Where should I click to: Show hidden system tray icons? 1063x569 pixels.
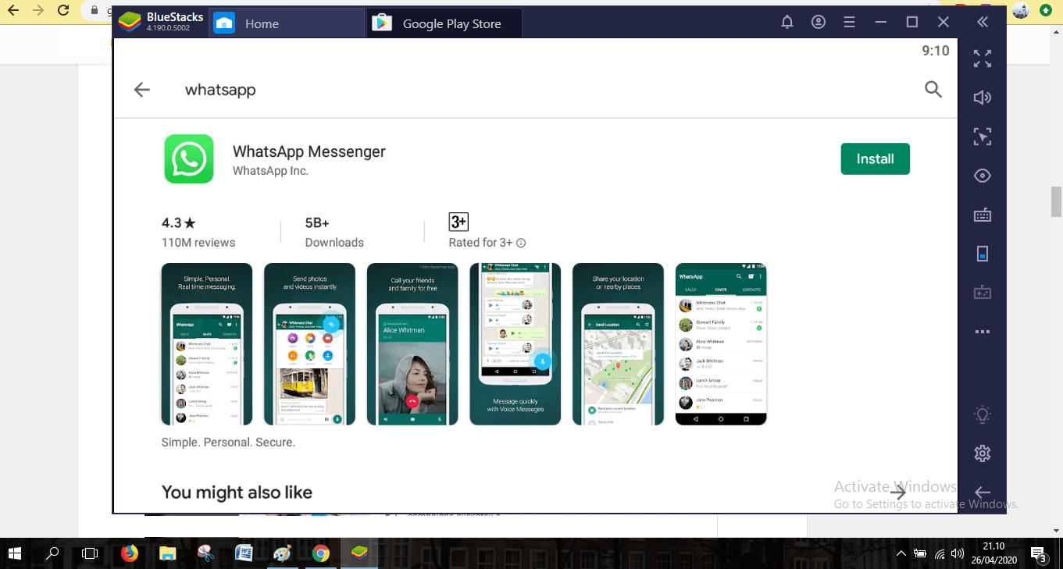pos(901,554)
